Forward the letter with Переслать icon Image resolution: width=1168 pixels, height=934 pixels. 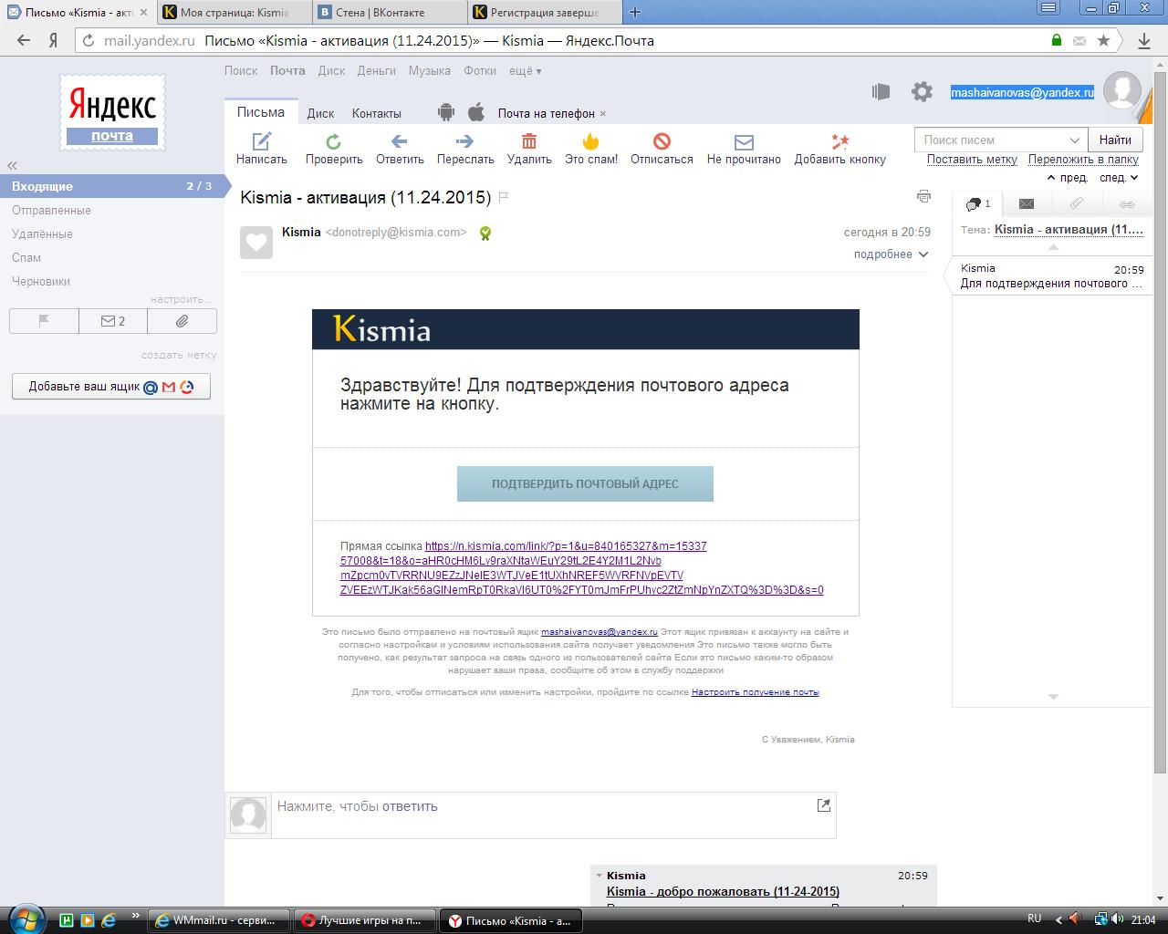464,140
